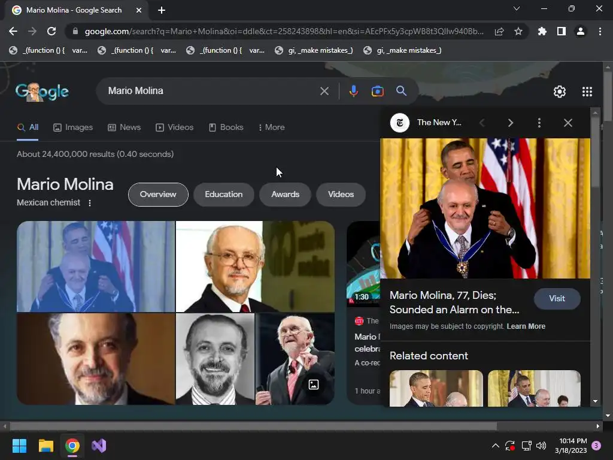Show the next image in preview panel
The height and width of the screenshot is (460, 613).
[x=510, y=123]
